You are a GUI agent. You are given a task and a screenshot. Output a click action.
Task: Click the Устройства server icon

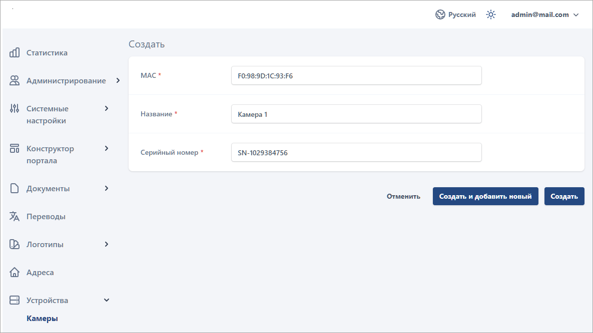(x=15, y=301)
